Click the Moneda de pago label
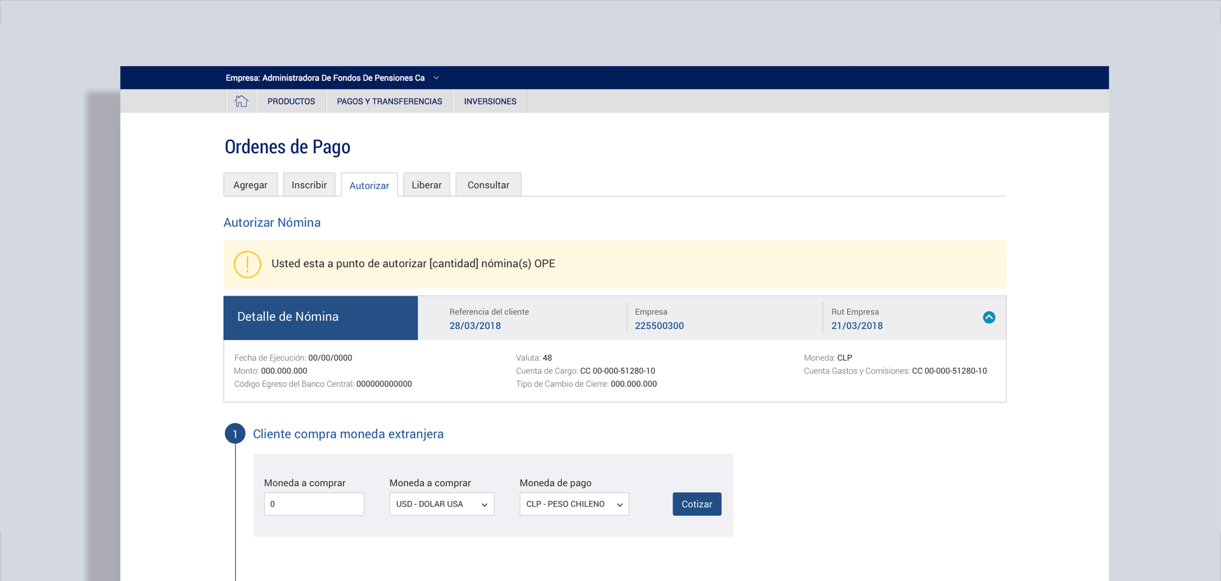The image size is (1221, 581). (556, 483)
